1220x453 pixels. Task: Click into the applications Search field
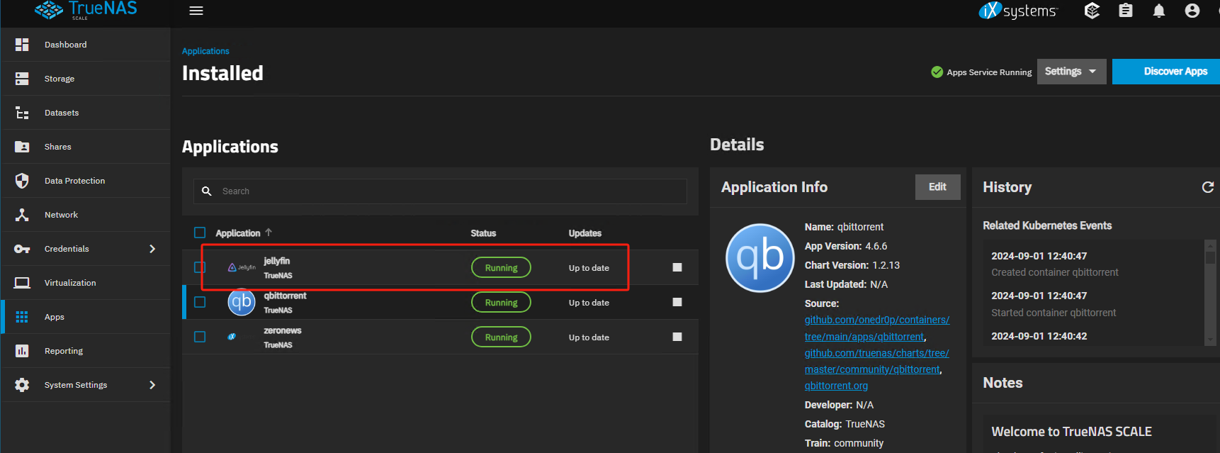pyautogui.click(x=440, y=191)
